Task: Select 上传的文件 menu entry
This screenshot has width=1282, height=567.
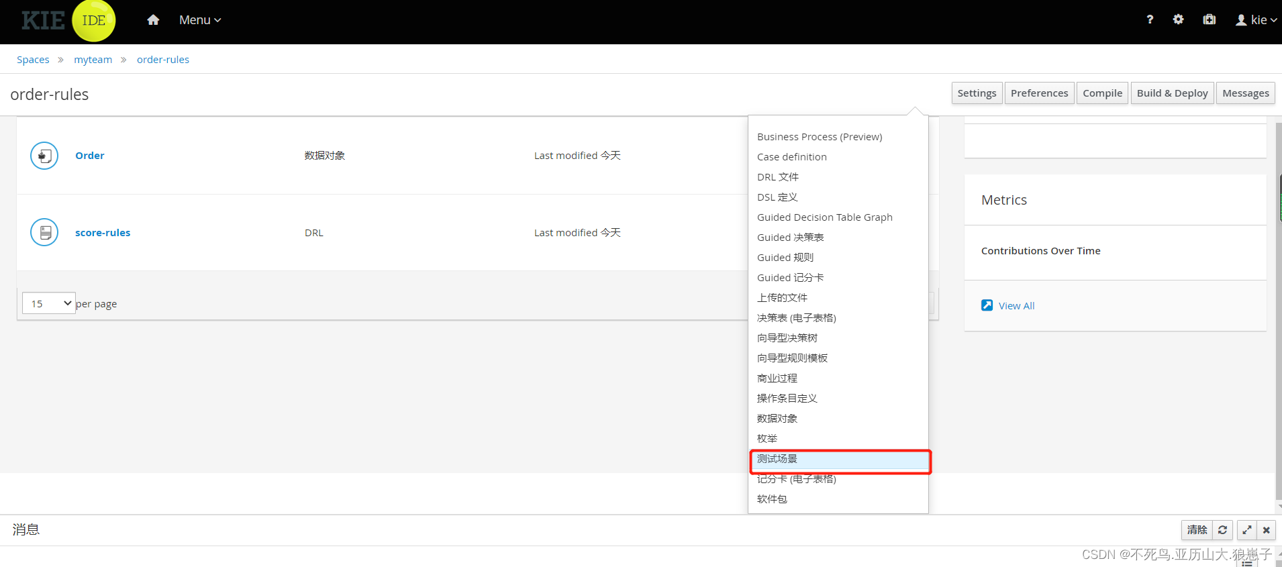Action: click(x=838, y=298)
